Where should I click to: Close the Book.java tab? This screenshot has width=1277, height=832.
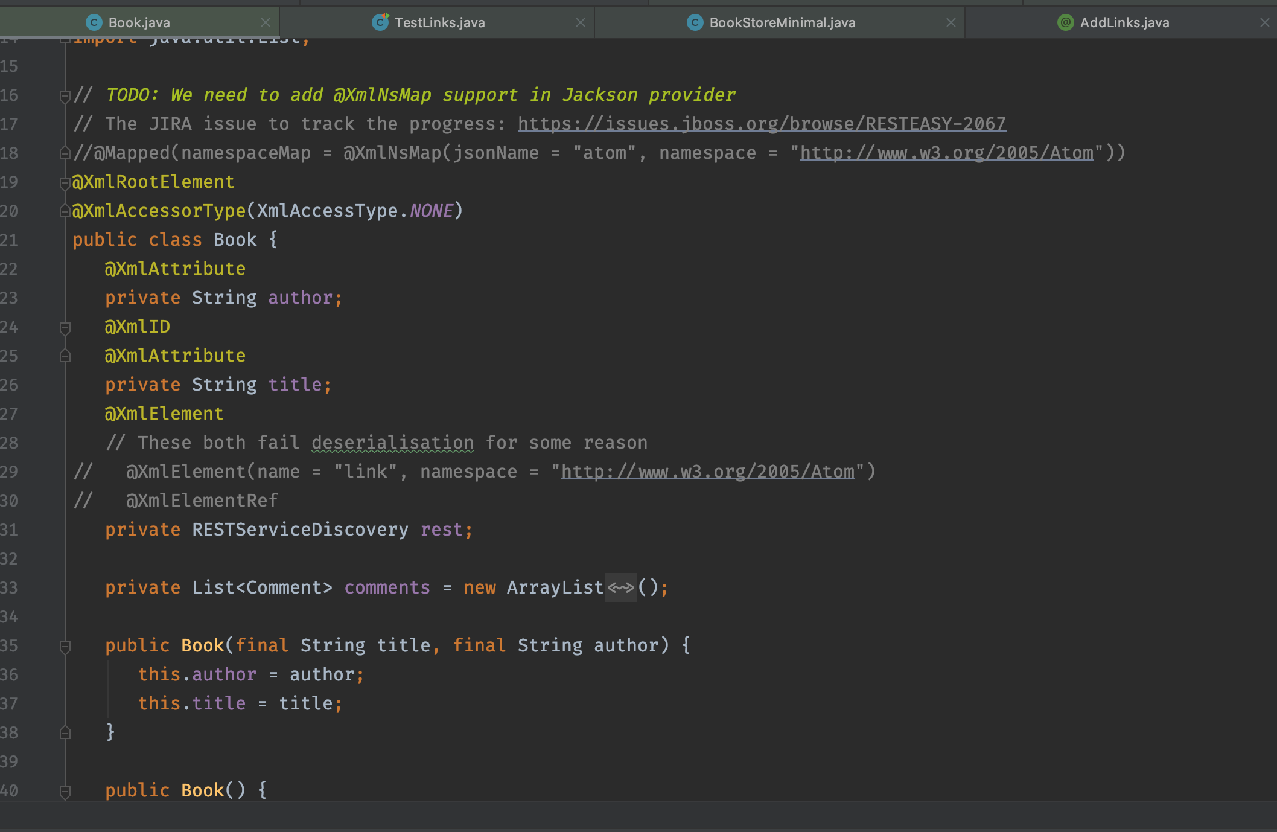[265, 22]
